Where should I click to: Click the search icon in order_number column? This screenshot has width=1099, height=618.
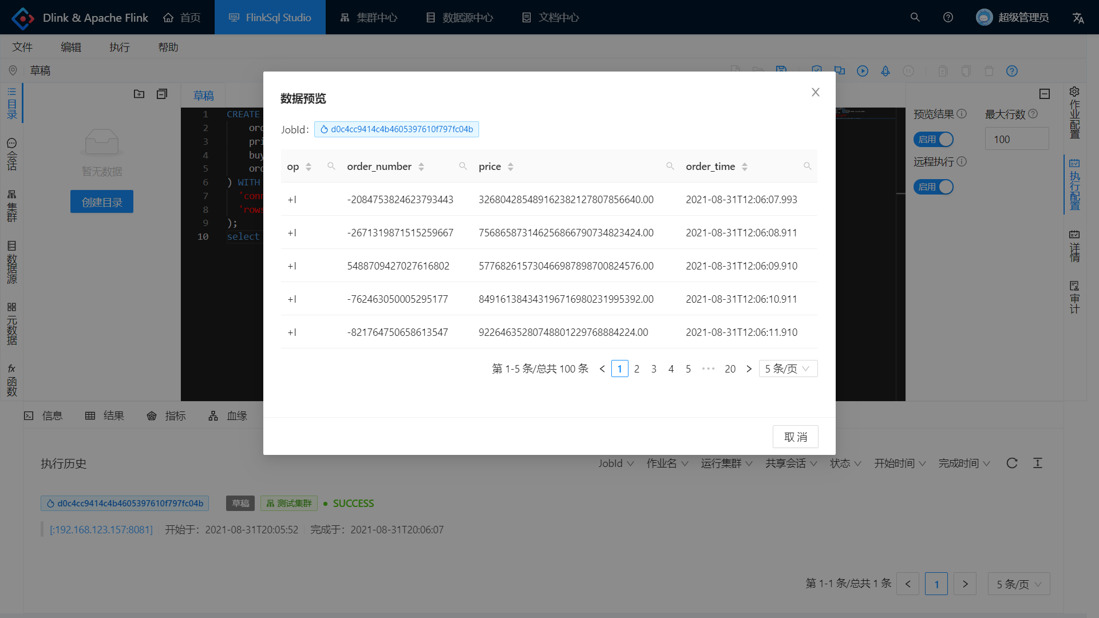coord(462,166)
